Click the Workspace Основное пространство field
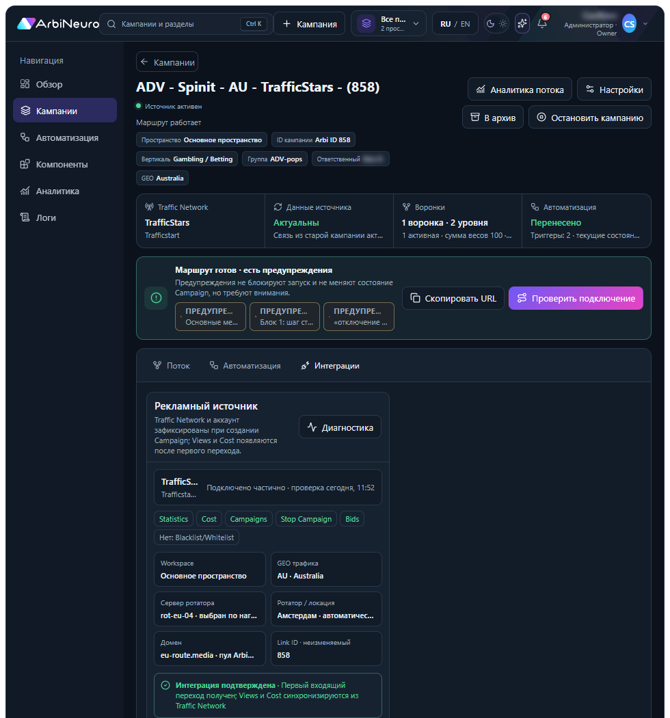 tap(210, 569)
